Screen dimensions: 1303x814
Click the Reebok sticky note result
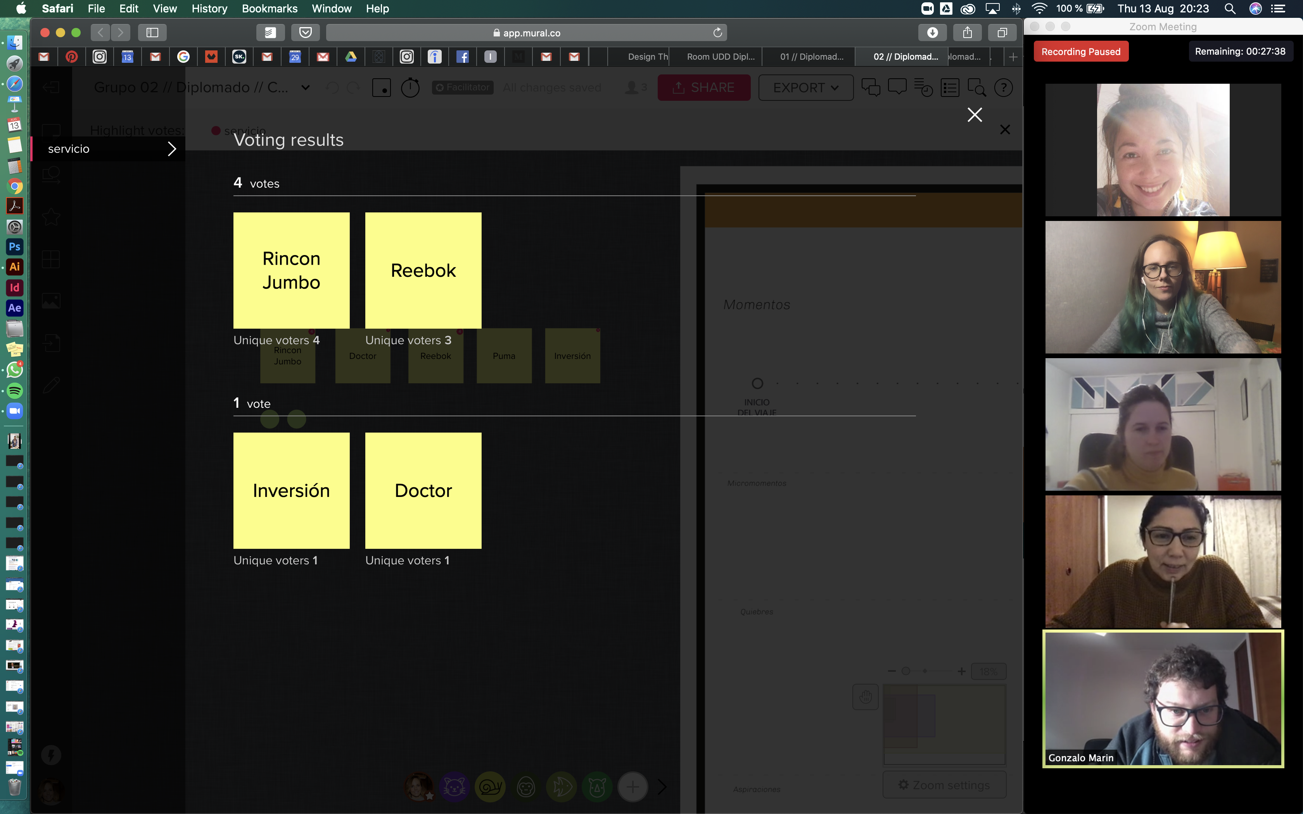(x=423, y=270)
